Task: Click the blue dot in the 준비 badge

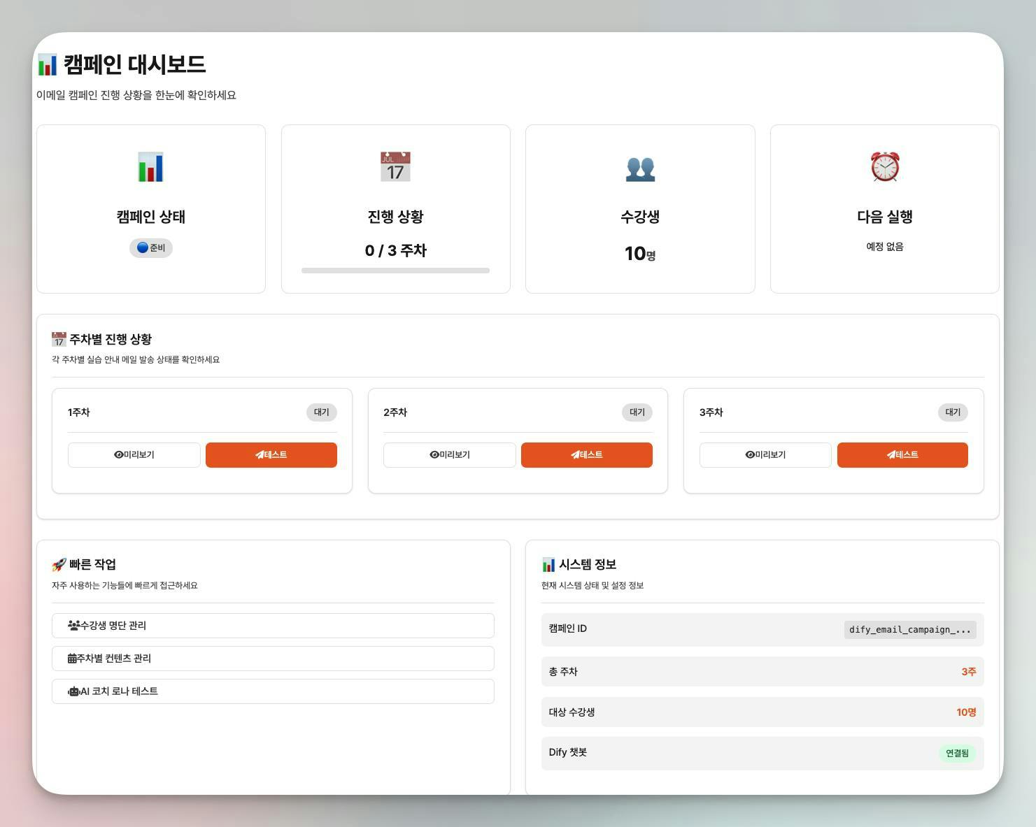Action: (143, 247)
